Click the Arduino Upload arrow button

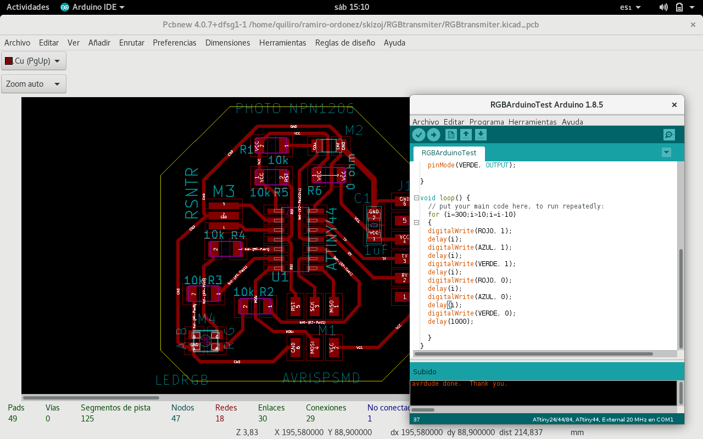click(433, 135)
